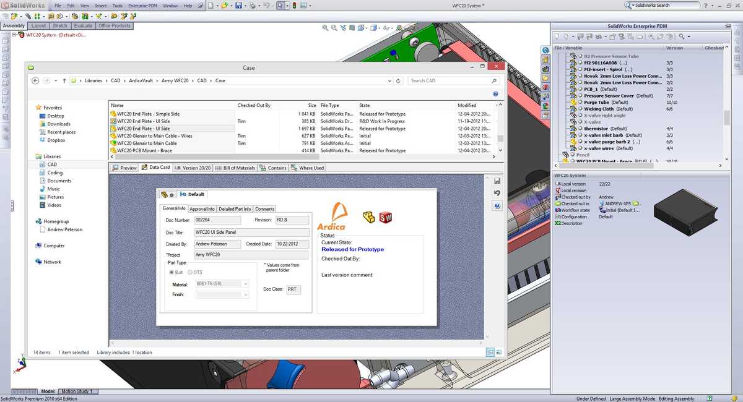
Task: Open the Insert menu
Action: pyautogui.click(x=100, y=6)
